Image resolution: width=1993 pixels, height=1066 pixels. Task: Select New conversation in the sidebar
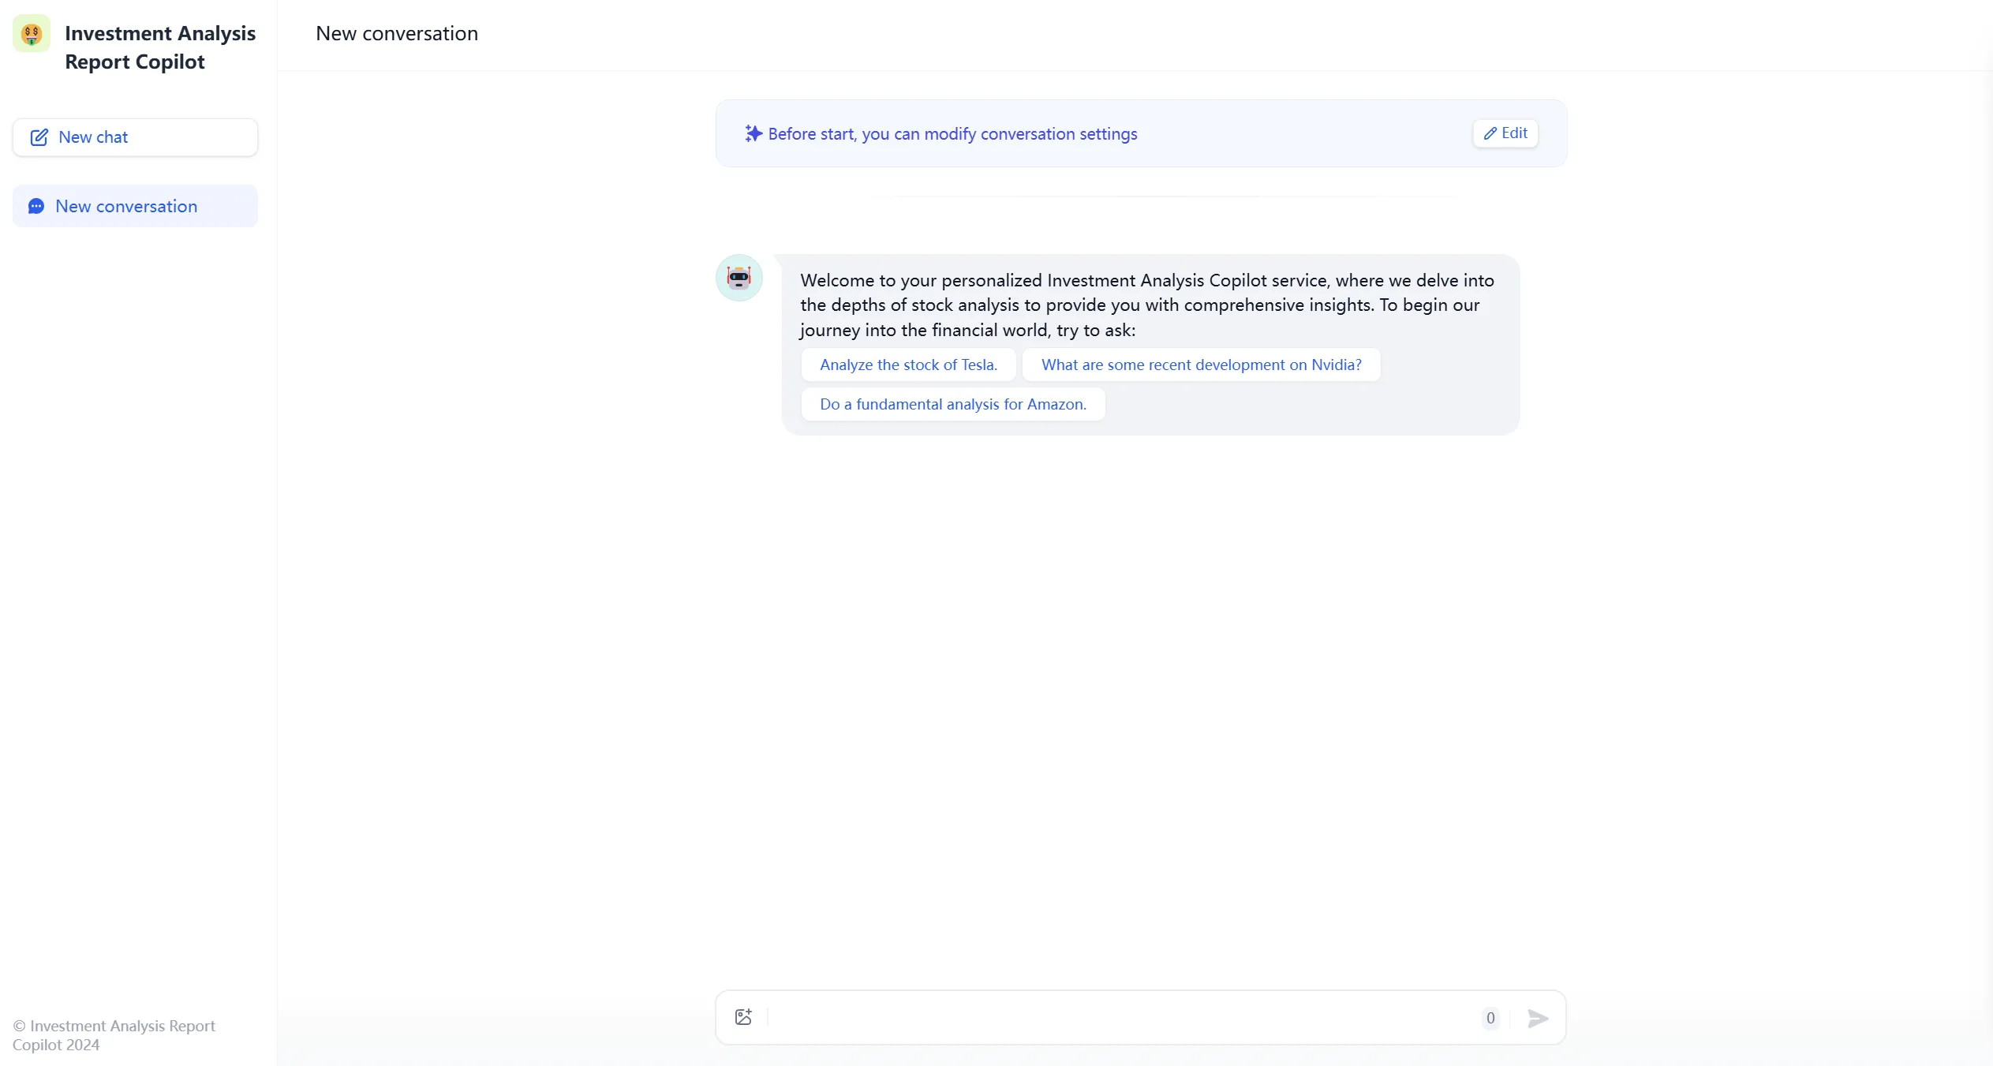[135, 207]
